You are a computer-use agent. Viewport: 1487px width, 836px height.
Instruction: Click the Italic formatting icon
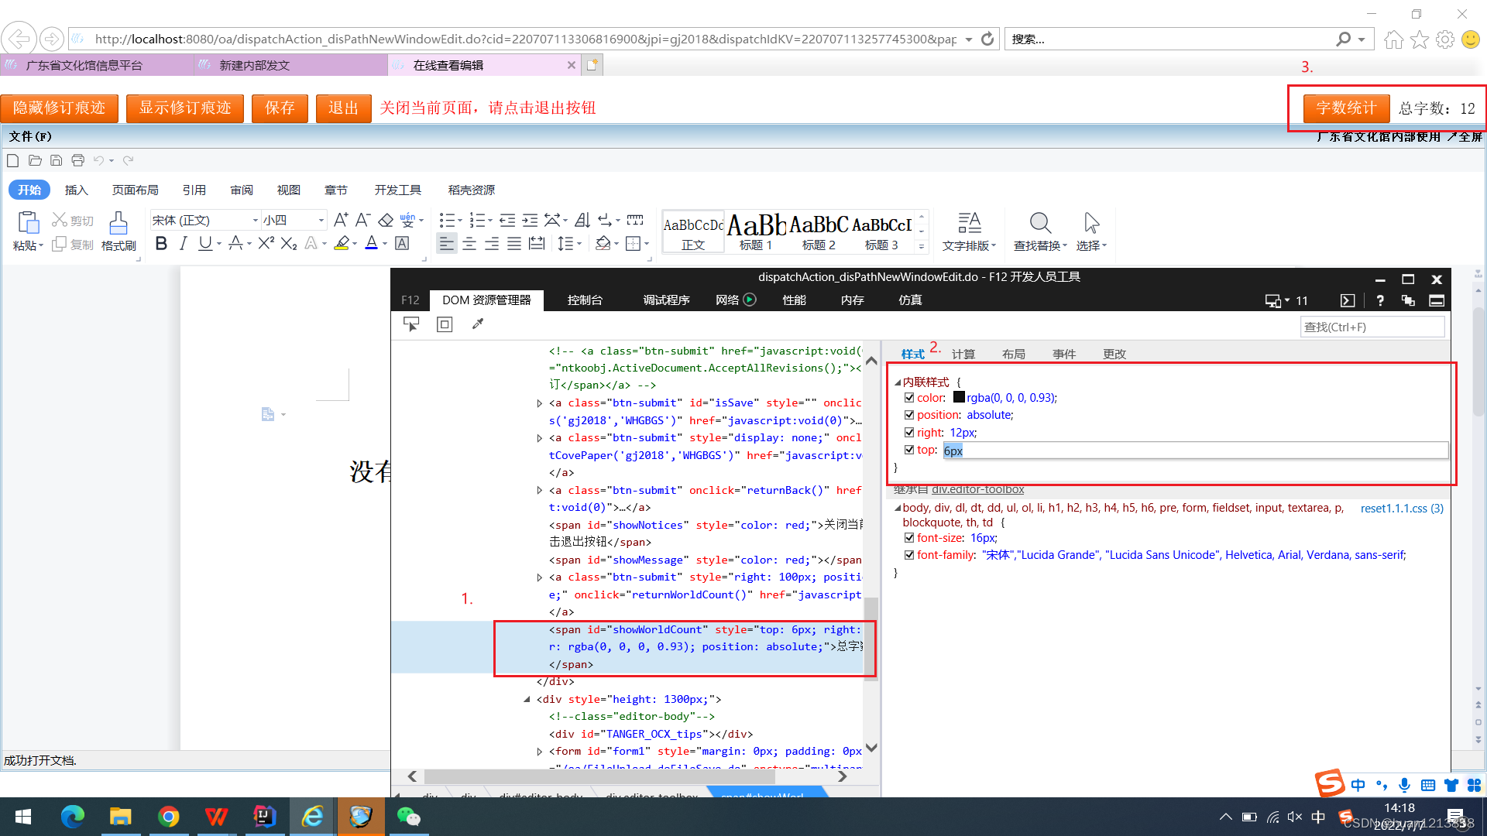click(183, 244)
